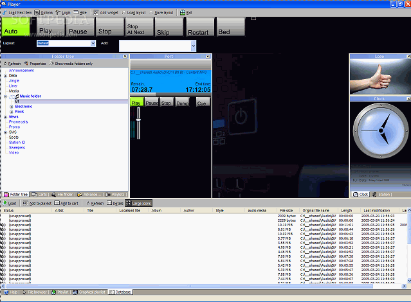Click the Exit toolbar icon
This screenshot has width=411, height=302.
[183, 13]
